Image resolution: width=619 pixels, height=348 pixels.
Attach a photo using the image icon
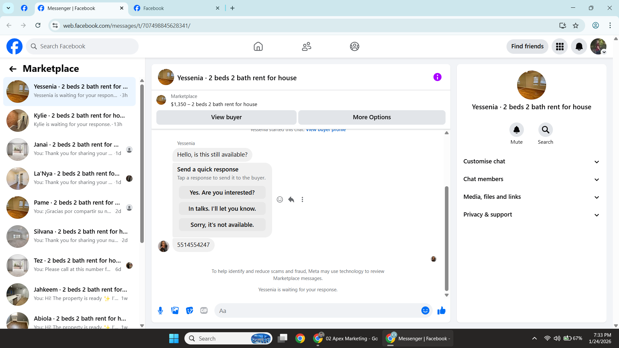click(175, 311)
